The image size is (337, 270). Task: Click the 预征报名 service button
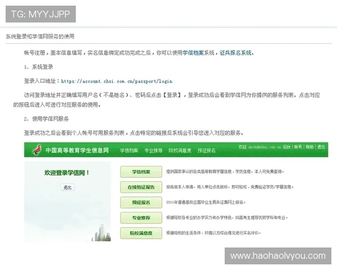[x=141, y=202]
